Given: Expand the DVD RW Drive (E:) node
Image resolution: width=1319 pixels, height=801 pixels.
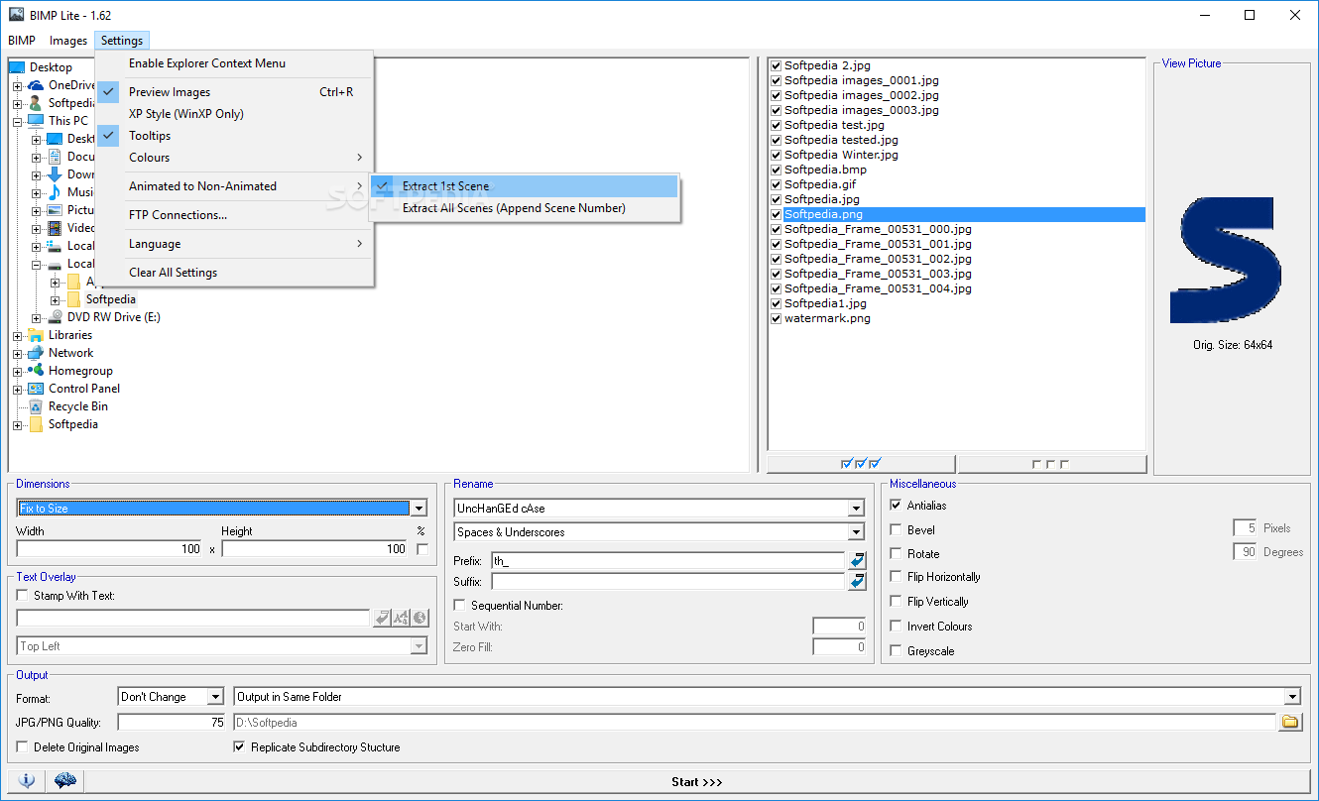Looking at the screenshot, I should coord(36,317).
